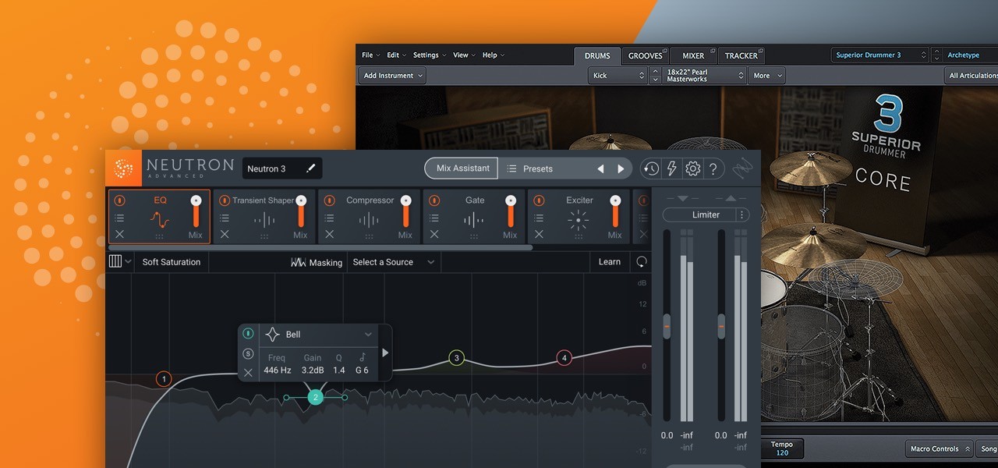Remove the Exciter module

coord(539,234)
